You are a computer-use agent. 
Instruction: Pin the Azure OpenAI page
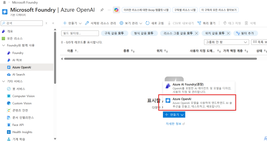pyautogui.click(x=102, y=10)
